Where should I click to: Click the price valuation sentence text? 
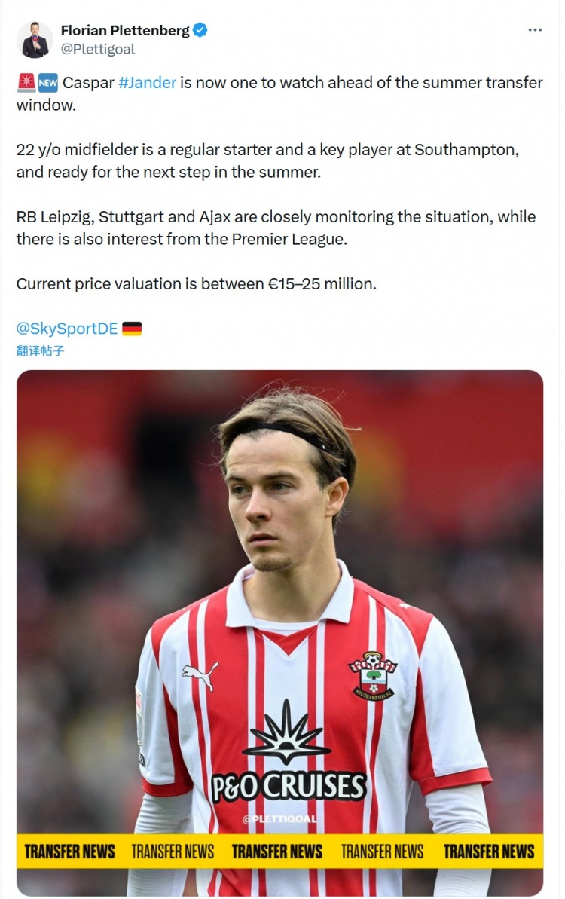pos(197,284)
